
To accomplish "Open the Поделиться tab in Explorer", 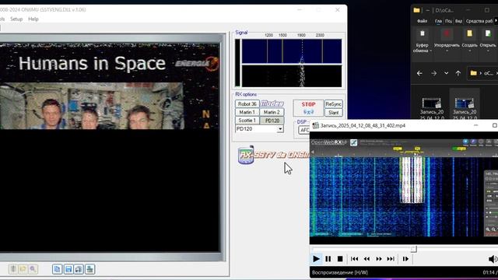I will click(448, 21).
